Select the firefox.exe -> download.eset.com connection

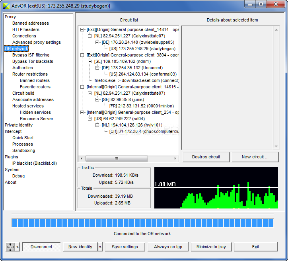click(x=136, y=80)
